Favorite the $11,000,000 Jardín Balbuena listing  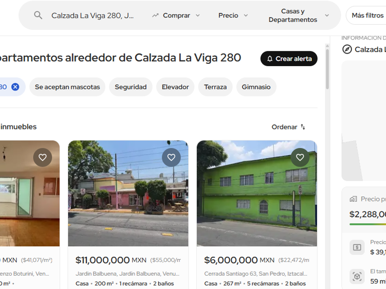pyautogui.click(x=171, y=157)
